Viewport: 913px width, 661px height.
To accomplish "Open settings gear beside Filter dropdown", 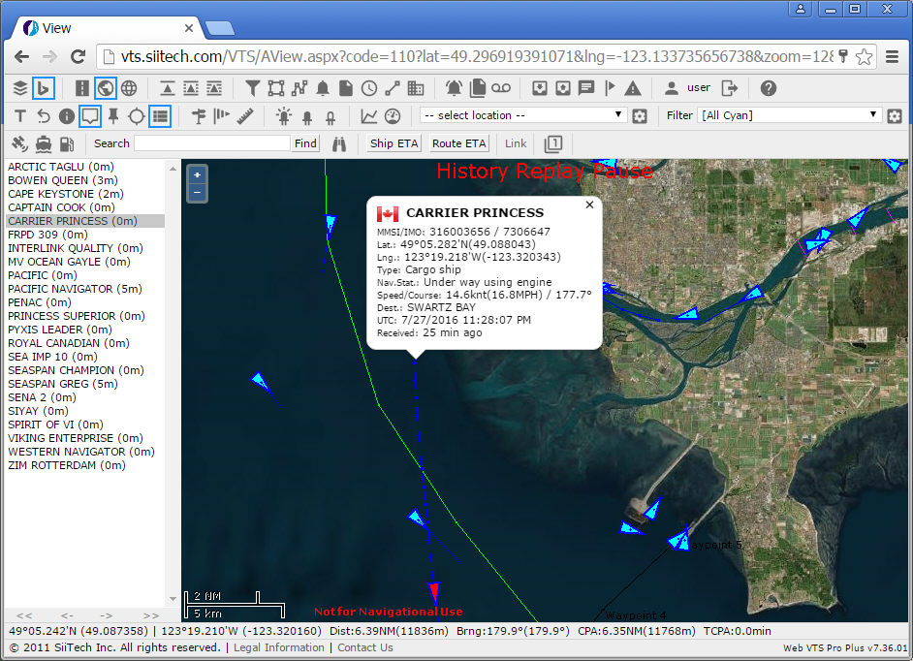I will pos(897,116).
